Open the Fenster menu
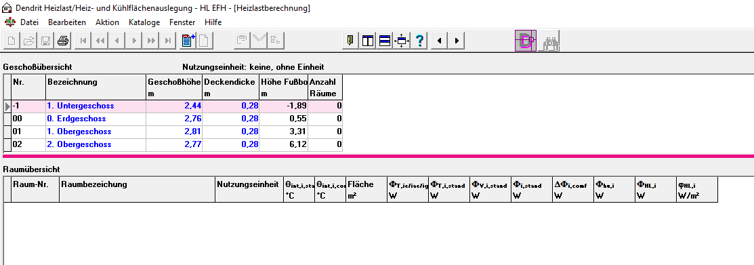This screenshot has height=265, width=754. point(182,22)
